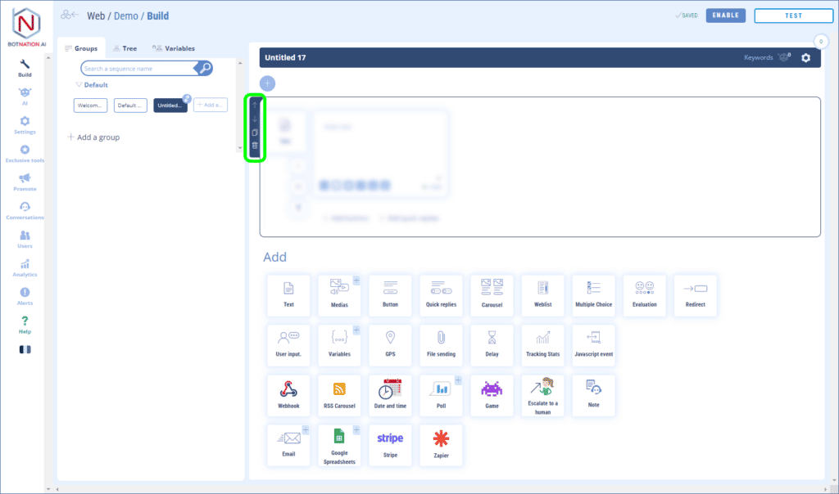Select the Build icon in the sidebar
839x494 pixels.
(x=24, y=65)
